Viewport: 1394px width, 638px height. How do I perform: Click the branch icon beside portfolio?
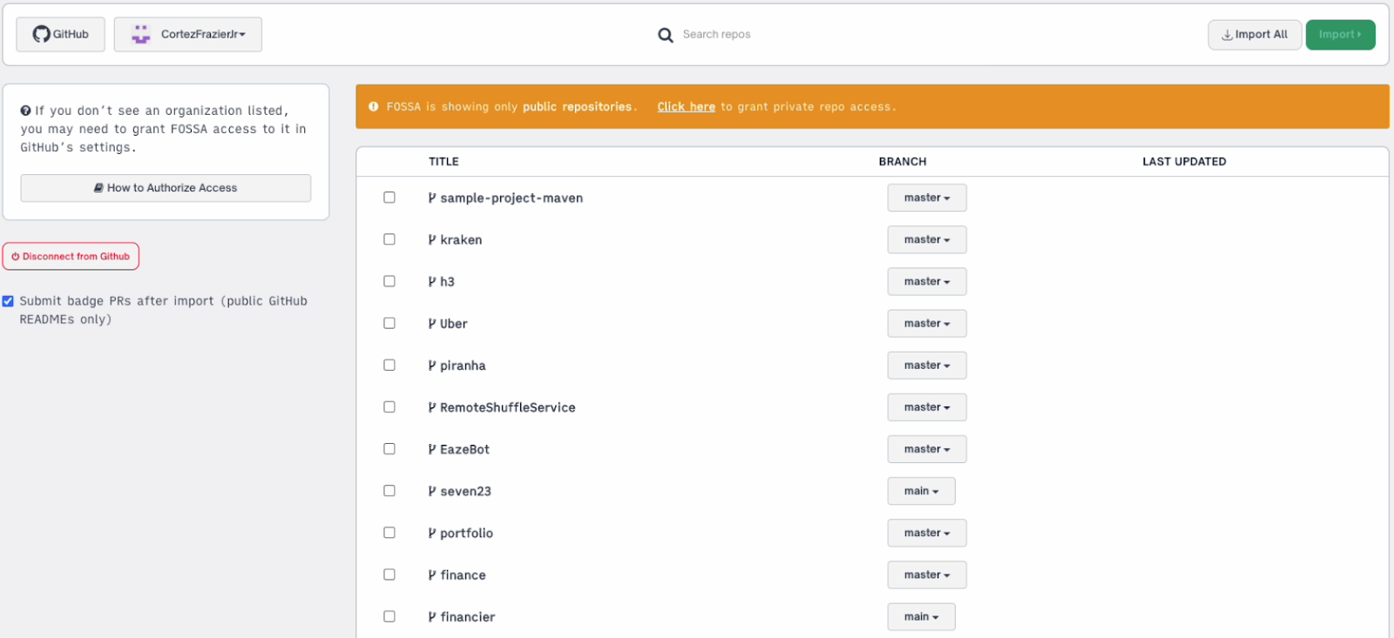click(432, 533)
